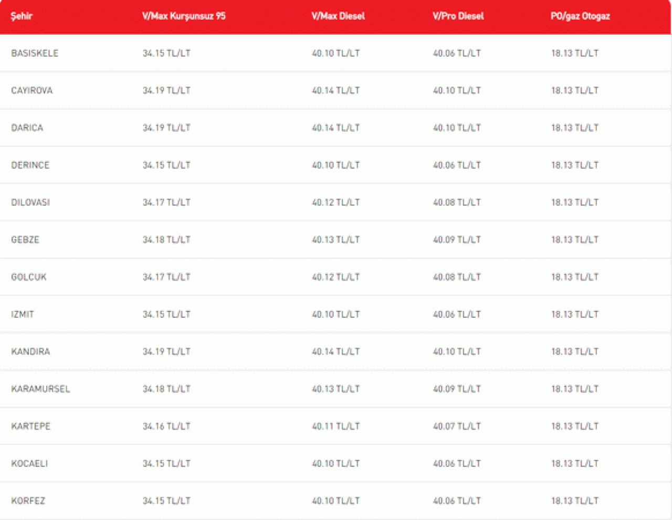
Task: Select the KOCAELI city name
Action: tap(29, 463)
